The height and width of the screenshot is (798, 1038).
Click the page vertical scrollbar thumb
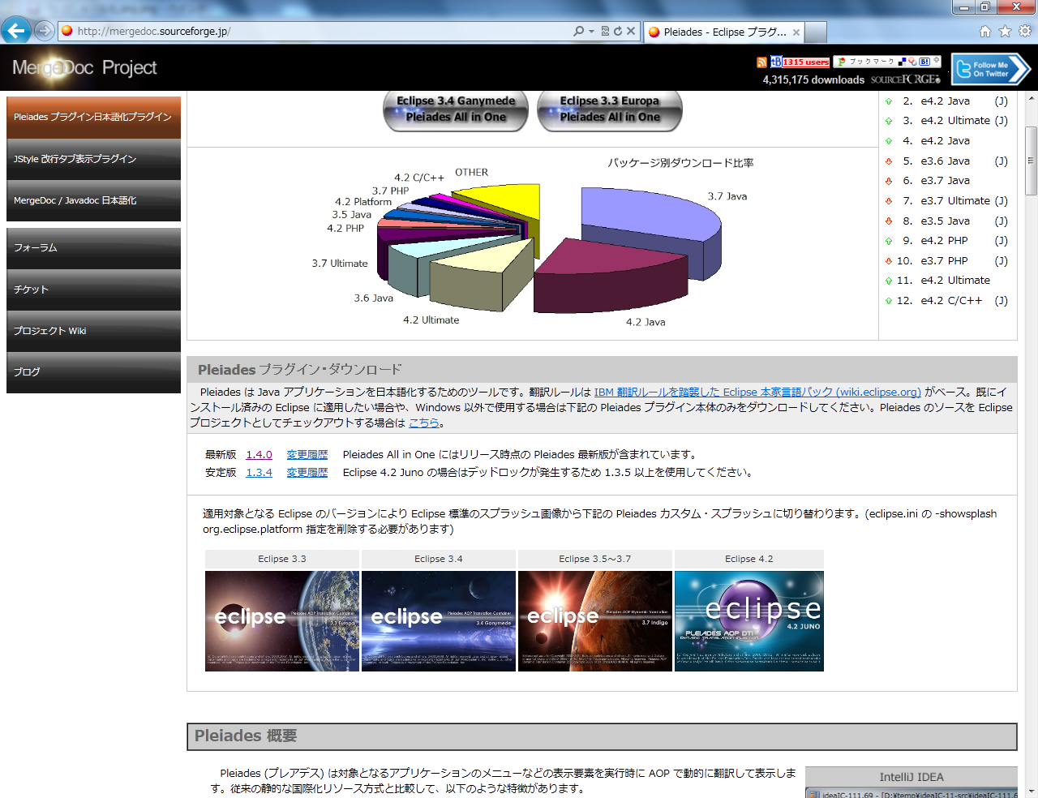pos(1031,161)
